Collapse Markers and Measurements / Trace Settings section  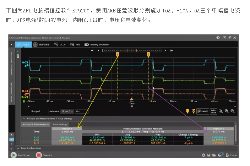[x=24, y=118]
